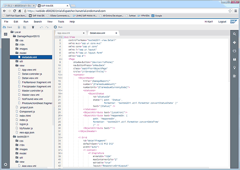The width and height of the screenshot is (240, 170).
Task: Collapse the code fold at line 8
Action: (x=62, y=59)
